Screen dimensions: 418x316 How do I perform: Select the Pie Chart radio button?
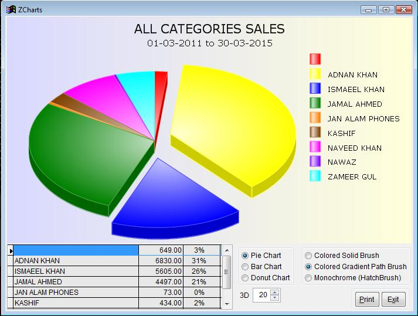point(261,256)
